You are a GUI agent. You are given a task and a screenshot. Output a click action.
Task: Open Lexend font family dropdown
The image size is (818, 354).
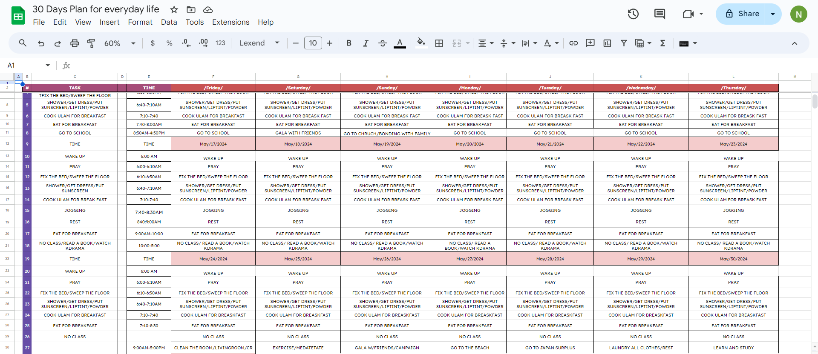(259, 43)
